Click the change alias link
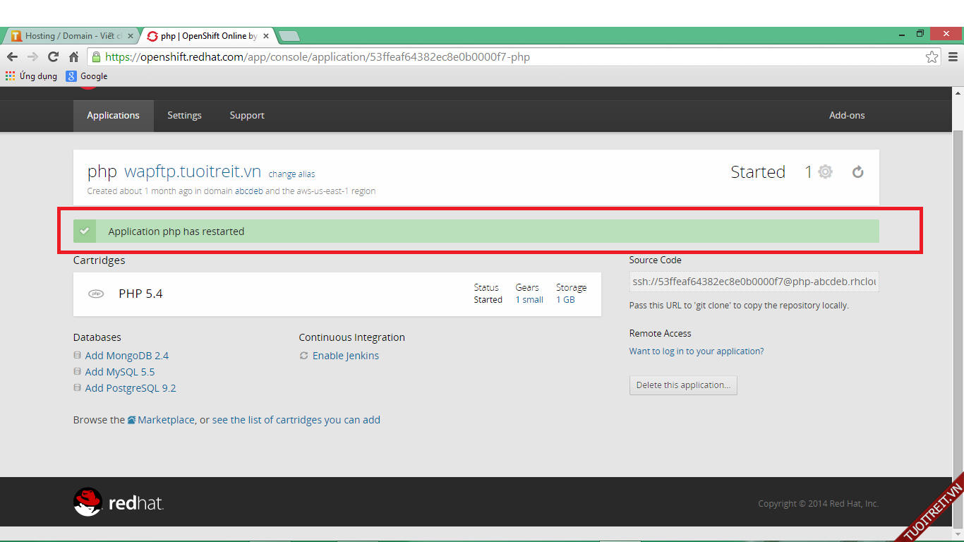Screen dimensions: 964x542 291,174
